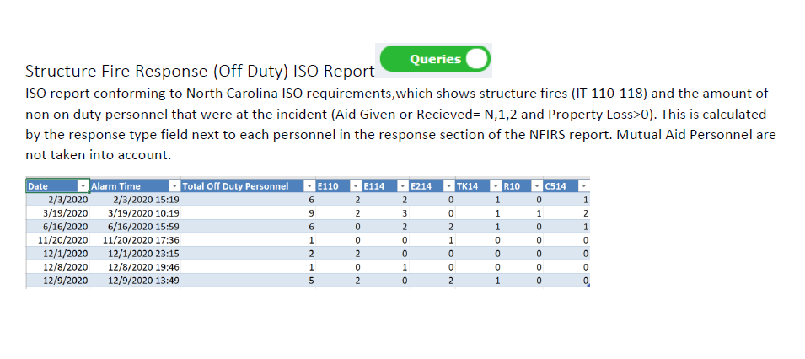Select the 3/19/2020 date cell
This screenshot has width=805, height=359.
[x=57, y=212]
